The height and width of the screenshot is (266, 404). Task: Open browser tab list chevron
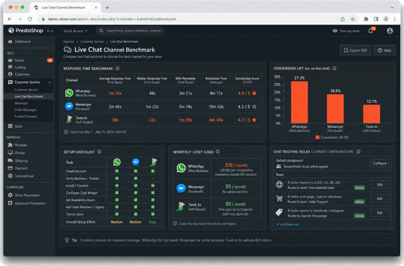pos(392,8)
